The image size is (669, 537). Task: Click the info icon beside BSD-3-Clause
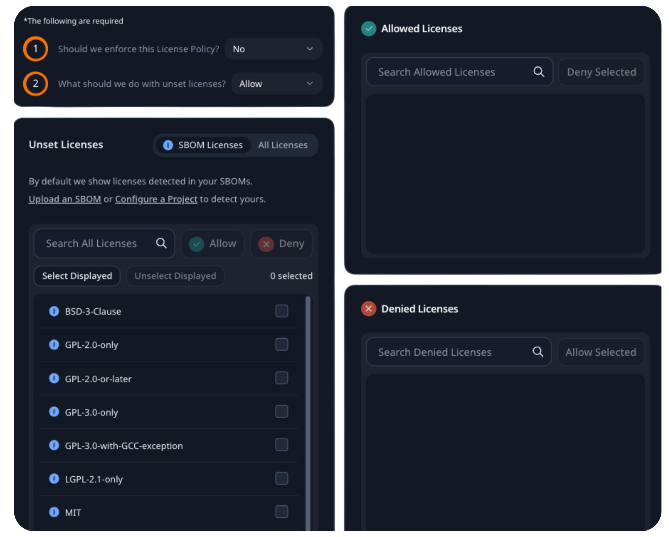pyautogui.click(x=54, y=311)
